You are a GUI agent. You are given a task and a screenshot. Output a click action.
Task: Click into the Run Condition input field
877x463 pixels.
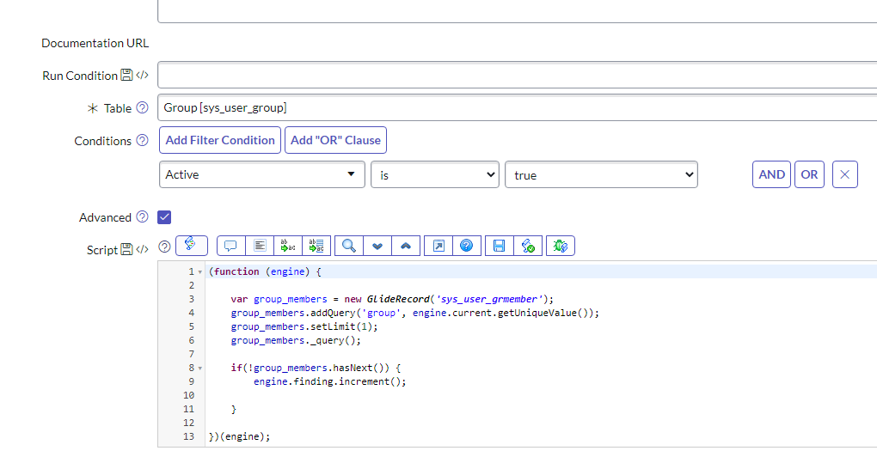(516, 75)
